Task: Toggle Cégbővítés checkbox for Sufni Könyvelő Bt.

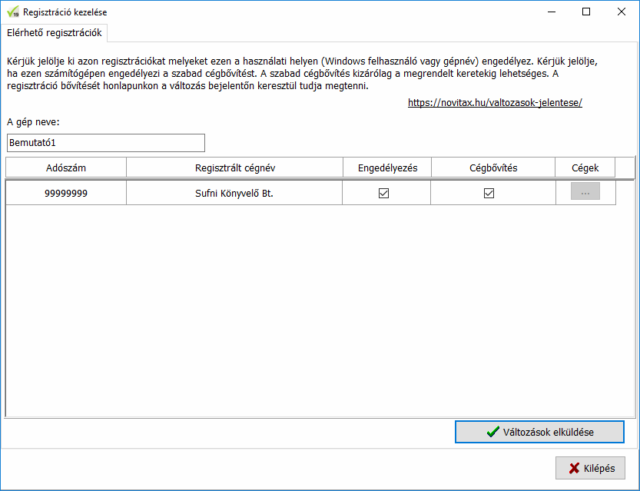Action: 489,193
